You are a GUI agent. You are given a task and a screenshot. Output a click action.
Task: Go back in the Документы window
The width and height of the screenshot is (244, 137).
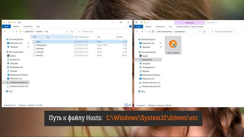(x=137, y=32)
